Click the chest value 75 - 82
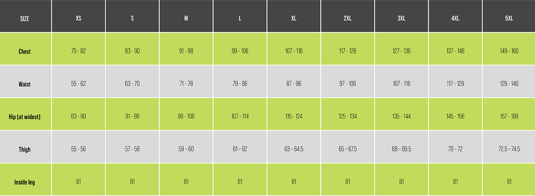The width and height of the screenshot is (535, 196). pos(78,51)
